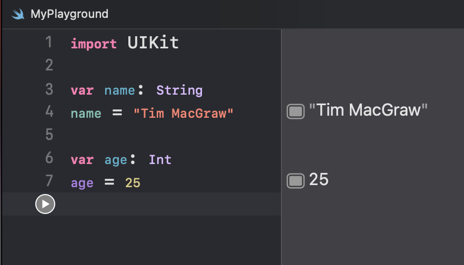This screenshot has width=464, height=265.
Task: Click the Int type on line 6
Action: tap(160, 160)
